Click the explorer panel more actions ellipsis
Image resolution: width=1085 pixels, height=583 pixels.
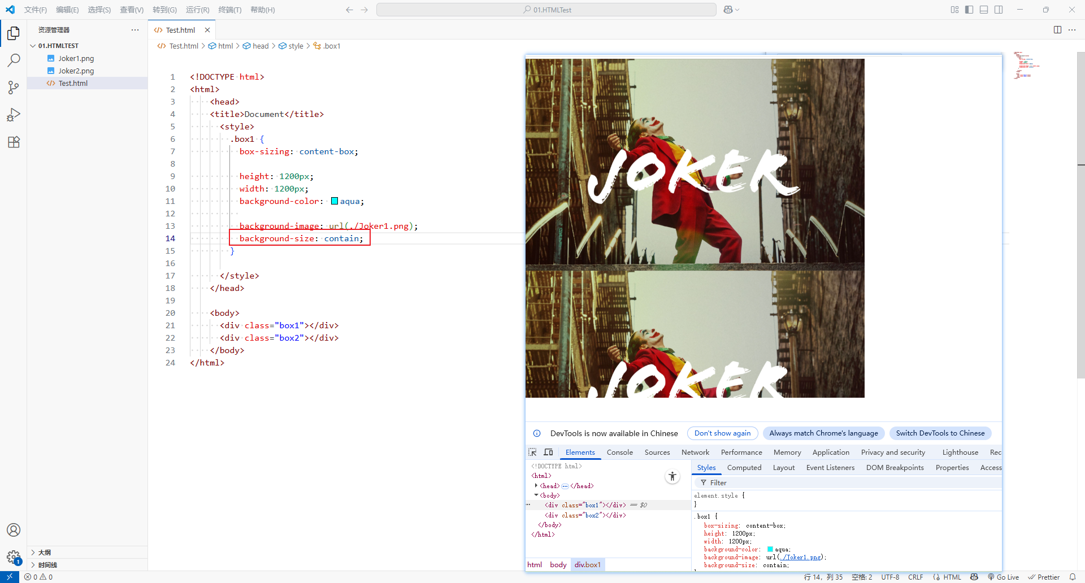coord(135,30)
